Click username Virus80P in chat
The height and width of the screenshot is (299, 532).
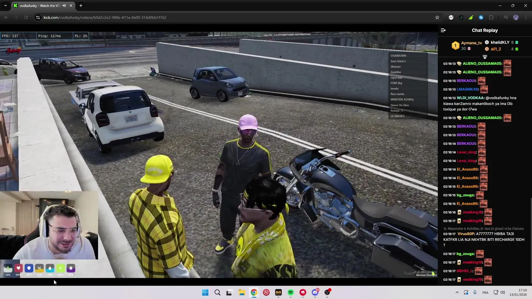coord(465,234)
